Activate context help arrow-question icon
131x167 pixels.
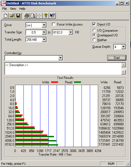point(52,16)
